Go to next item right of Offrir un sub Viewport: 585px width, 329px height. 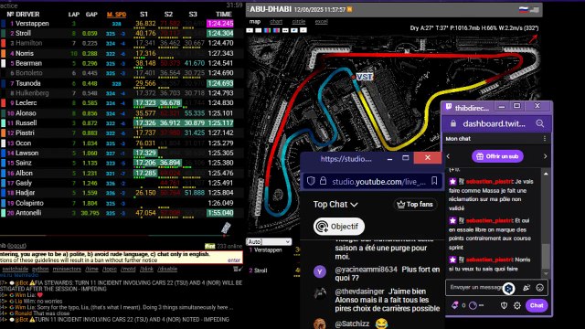[x=545, y=156]
